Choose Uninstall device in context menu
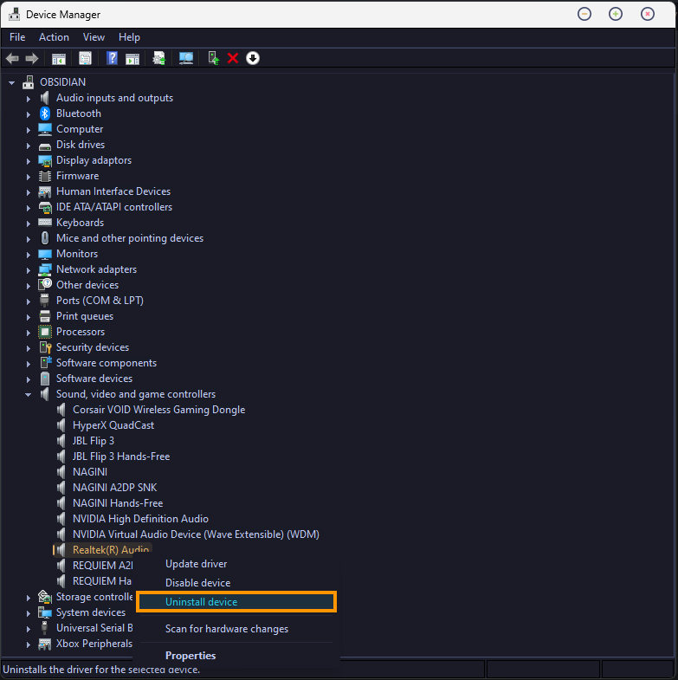This screenshot has width=678, height=680. (x=236, y=602)
